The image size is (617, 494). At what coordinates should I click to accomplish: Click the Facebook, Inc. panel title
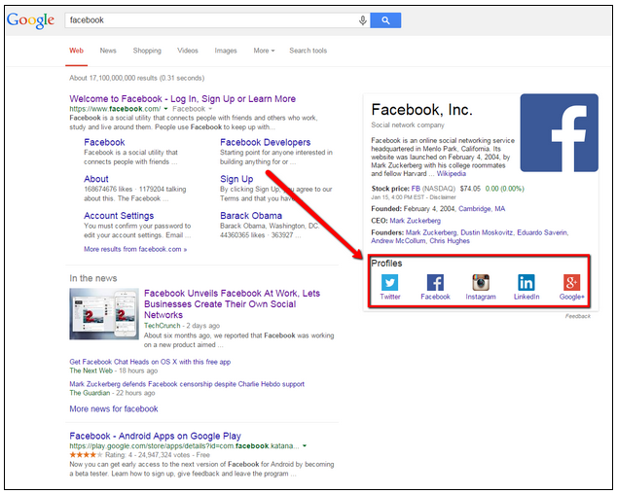(421, 110)
